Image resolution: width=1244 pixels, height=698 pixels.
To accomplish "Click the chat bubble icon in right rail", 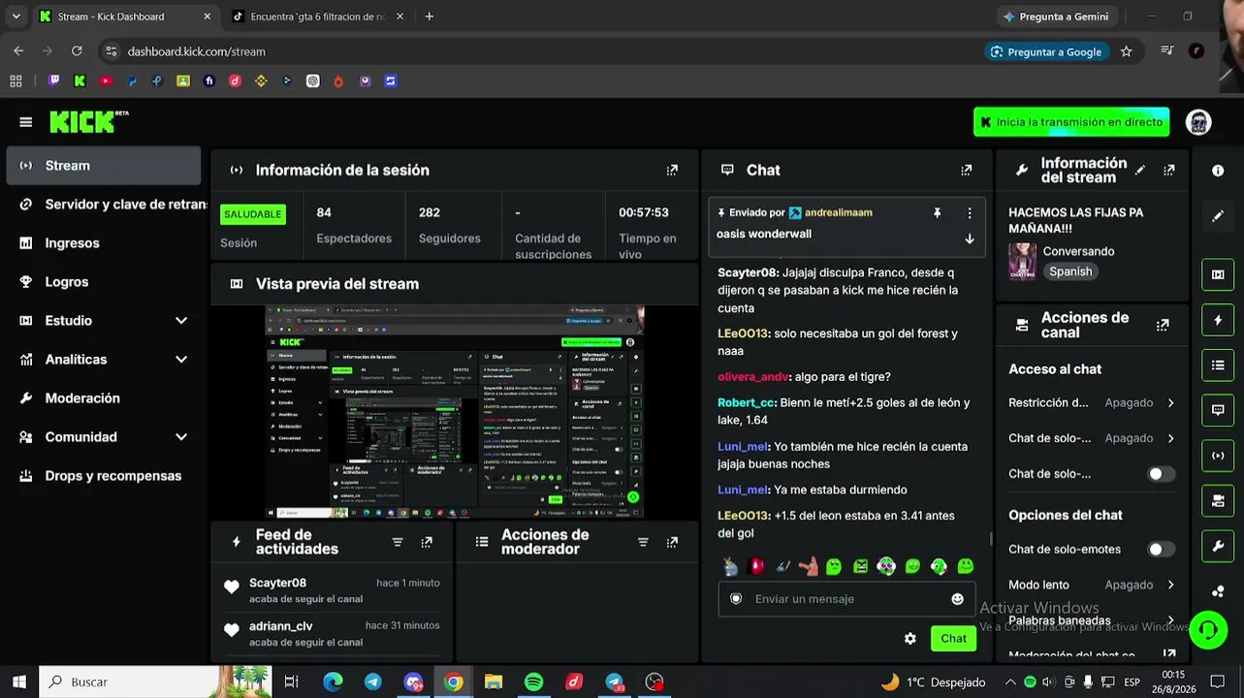I will tap(1218, 410).
